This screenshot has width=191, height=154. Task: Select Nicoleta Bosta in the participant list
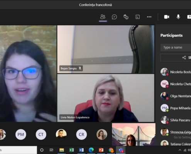pyautogui.click(x=176, y=72)
